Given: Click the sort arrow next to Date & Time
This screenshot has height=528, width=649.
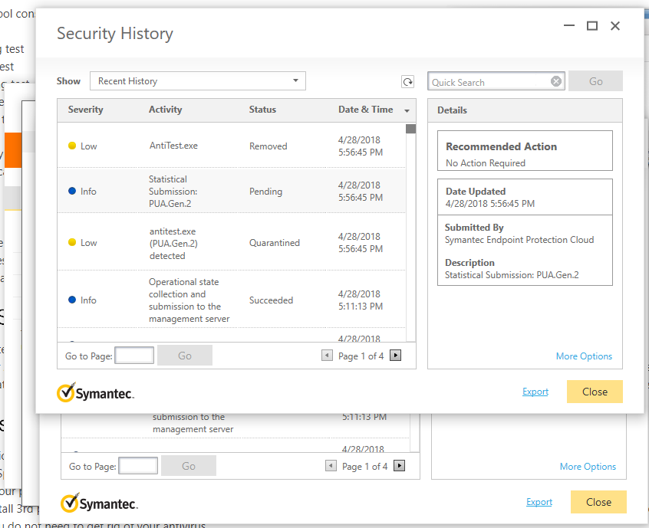Looking at the screenshot, I should tap(407, 110).
